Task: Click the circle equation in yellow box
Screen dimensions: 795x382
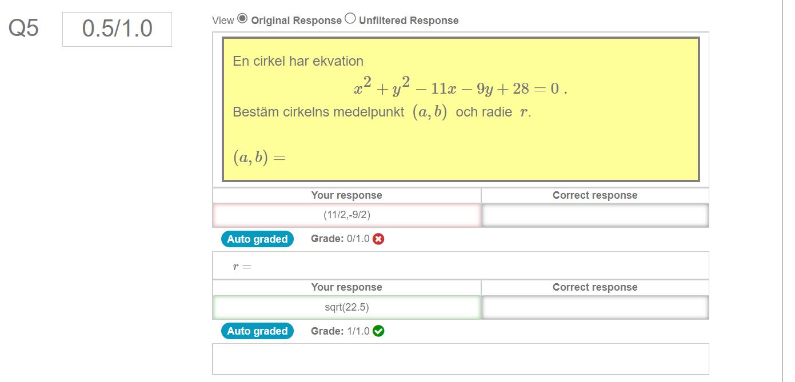Action: click(460, 89)
